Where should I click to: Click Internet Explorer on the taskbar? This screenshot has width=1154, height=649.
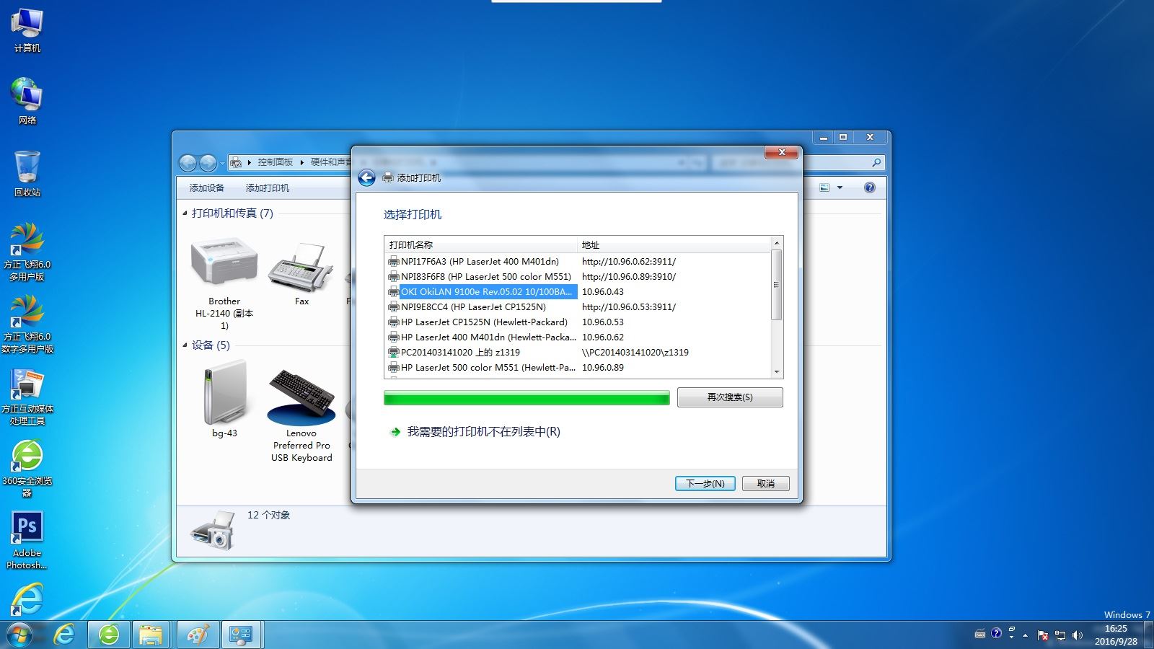pos(65,635)
